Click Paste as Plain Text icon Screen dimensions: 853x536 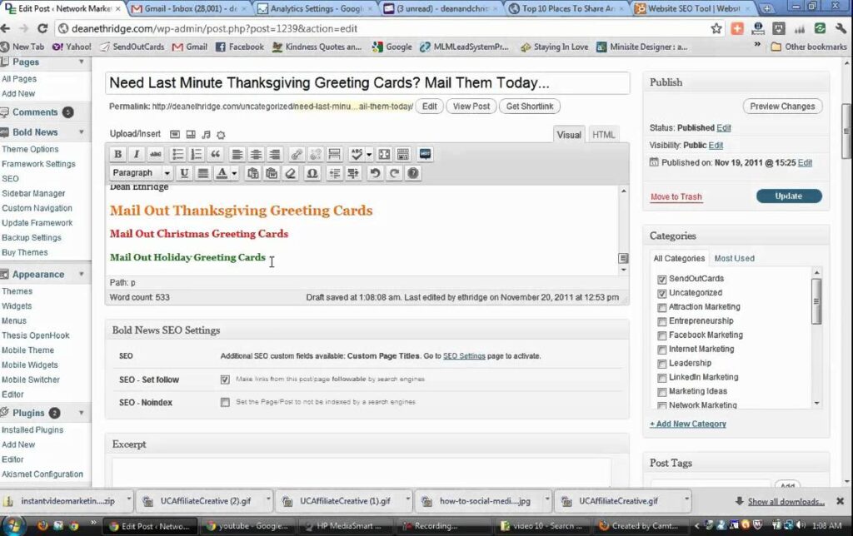tap(253, 173)
